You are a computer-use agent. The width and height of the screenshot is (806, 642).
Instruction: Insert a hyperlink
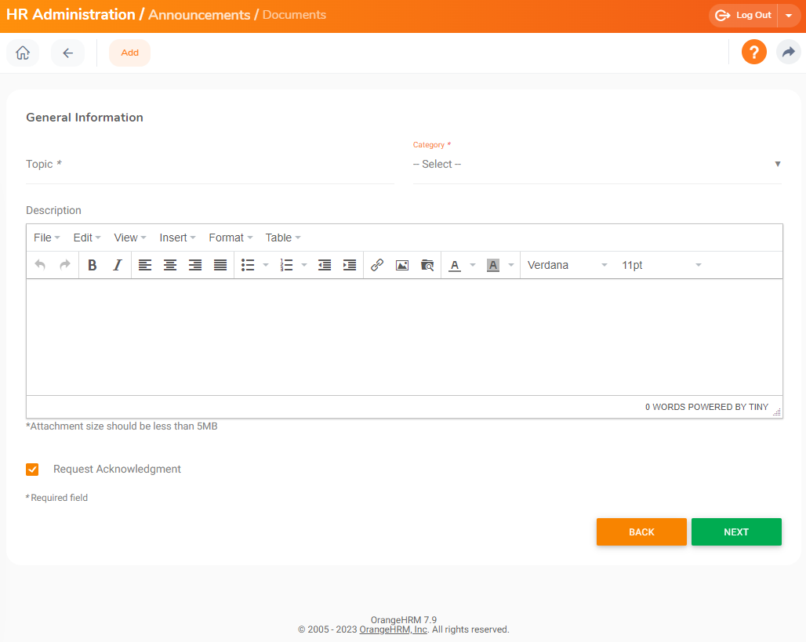coord(377,265)
